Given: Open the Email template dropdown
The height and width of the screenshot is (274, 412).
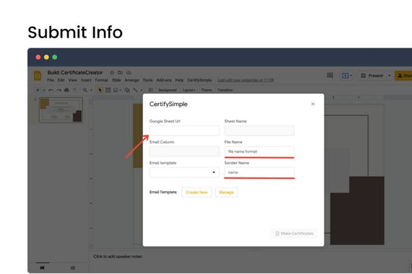Looking at the screenshot, I should coord(184,172).
